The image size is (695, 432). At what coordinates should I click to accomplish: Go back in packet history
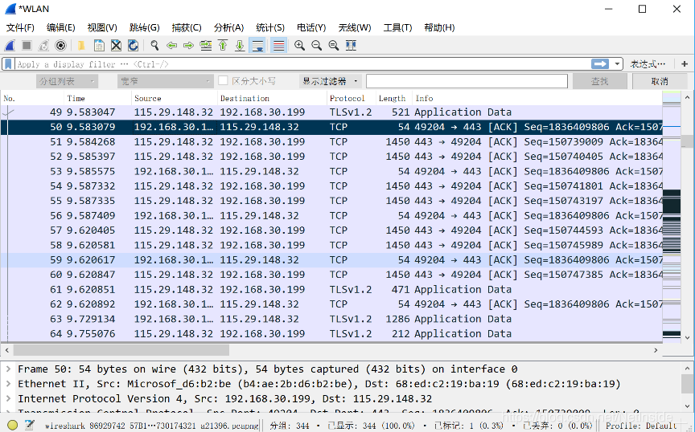(171, 45)
